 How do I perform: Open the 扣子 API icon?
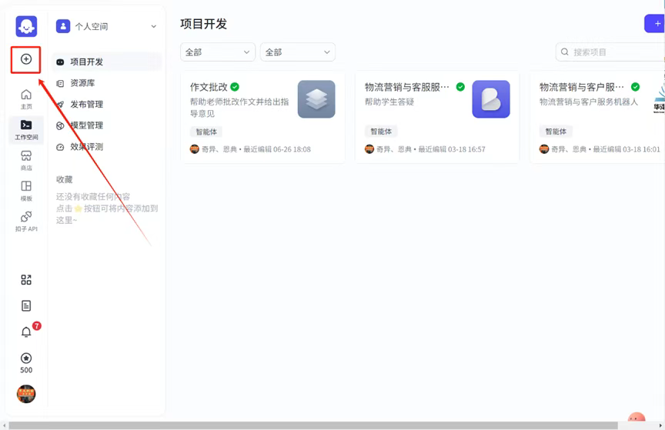[26, 222]
